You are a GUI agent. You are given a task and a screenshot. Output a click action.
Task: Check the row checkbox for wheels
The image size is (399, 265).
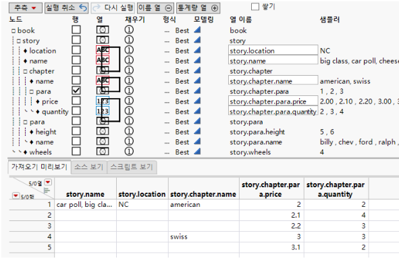coord(76,151)
